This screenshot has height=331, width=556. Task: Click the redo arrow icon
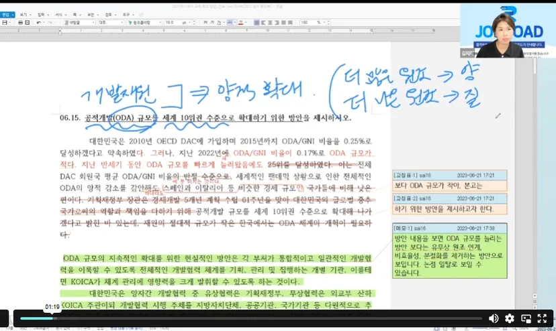[x=50, y=22]
